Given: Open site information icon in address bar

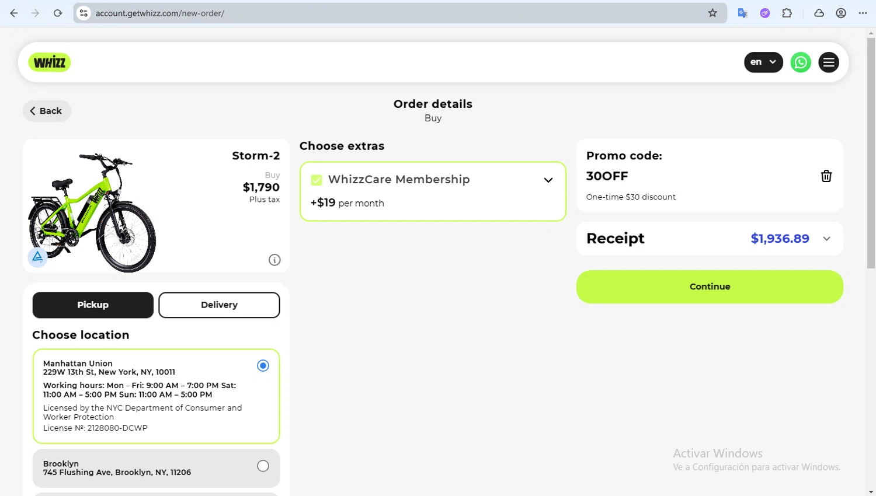Looking at the screenshot, I should pyautogui.click(x=84, y=13).
